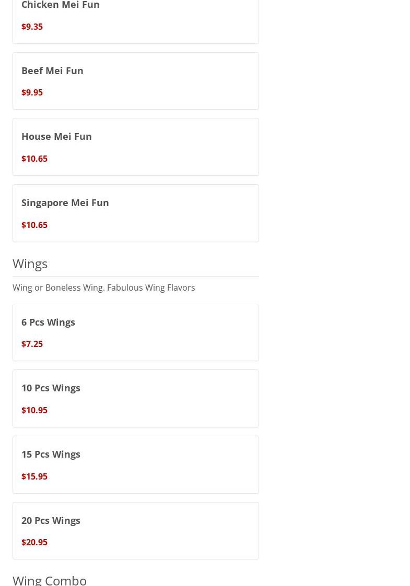The image size is (410, 586).
Task: Click the $20.95 price label
Action: tap(34, 542)
